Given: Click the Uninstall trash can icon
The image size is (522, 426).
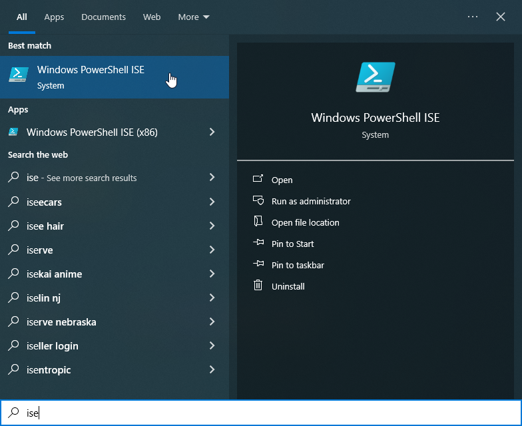Looking at the screenshot, I should pyautogui.click(x=258, y=285).
